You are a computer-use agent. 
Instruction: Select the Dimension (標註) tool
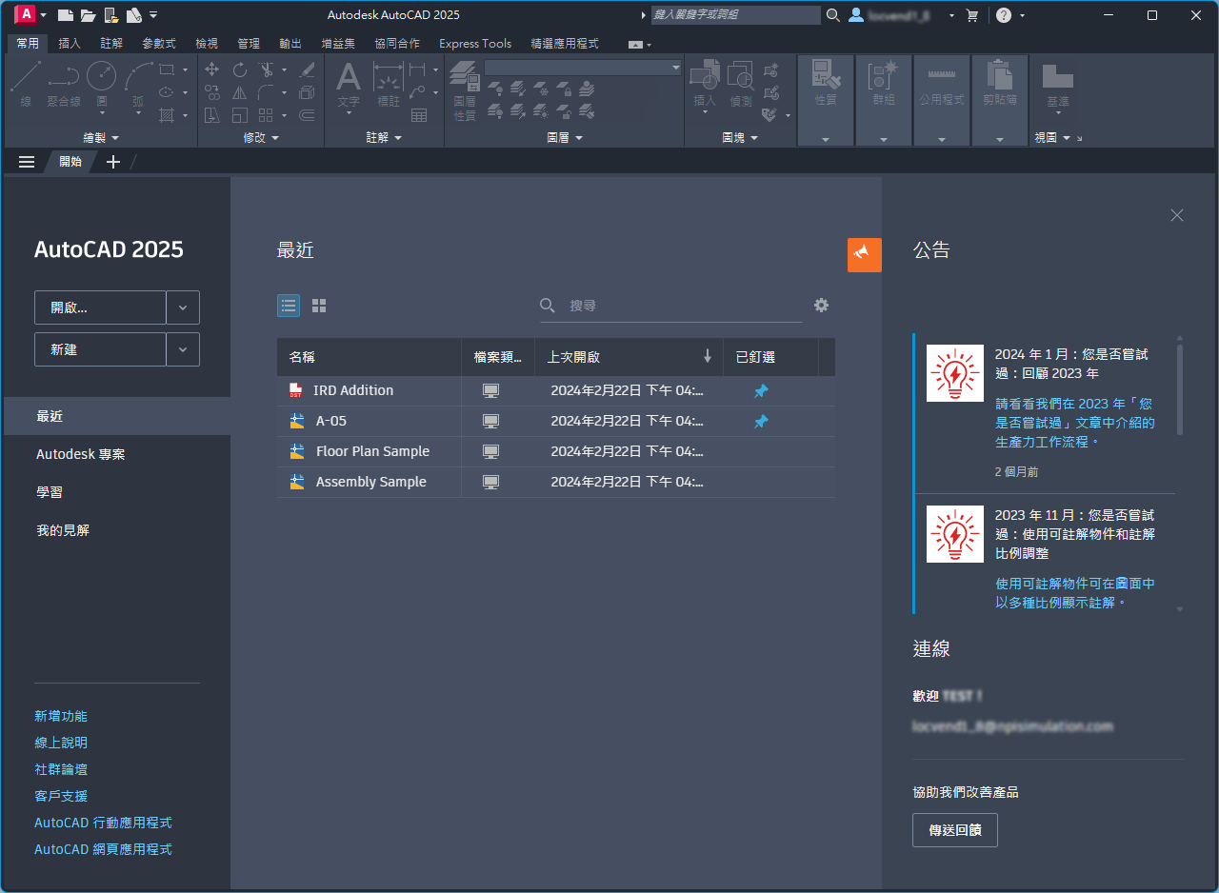coord(389,85)
